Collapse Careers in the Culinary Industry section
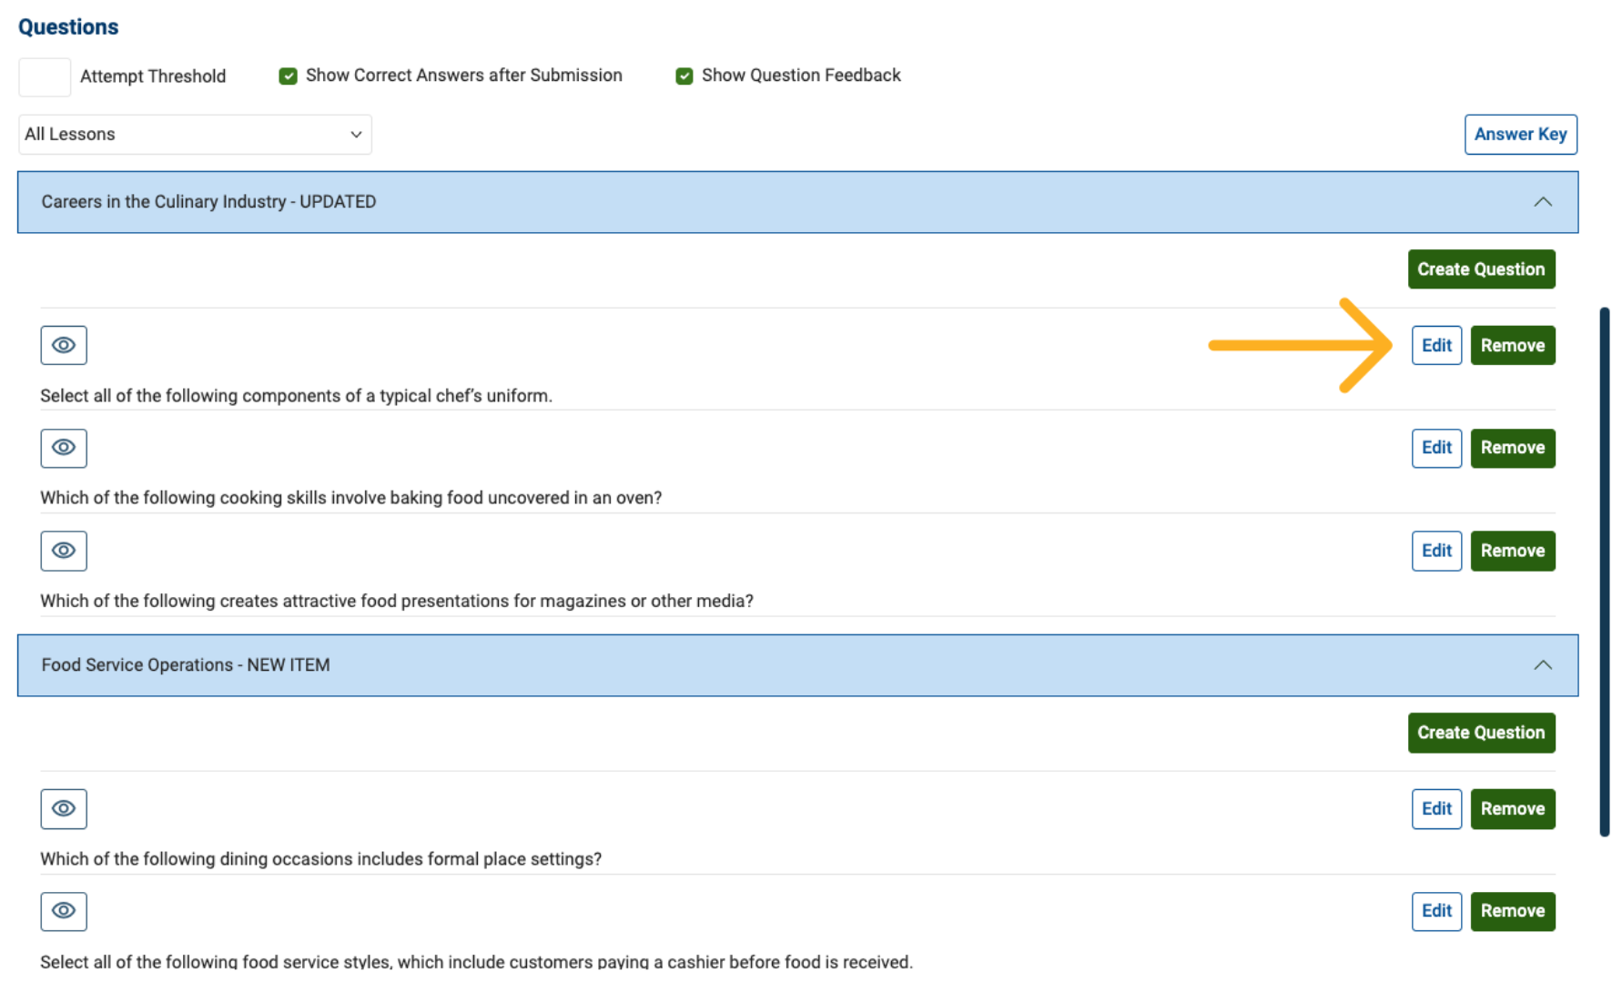1612x983 pixels. pos(1542,202)
